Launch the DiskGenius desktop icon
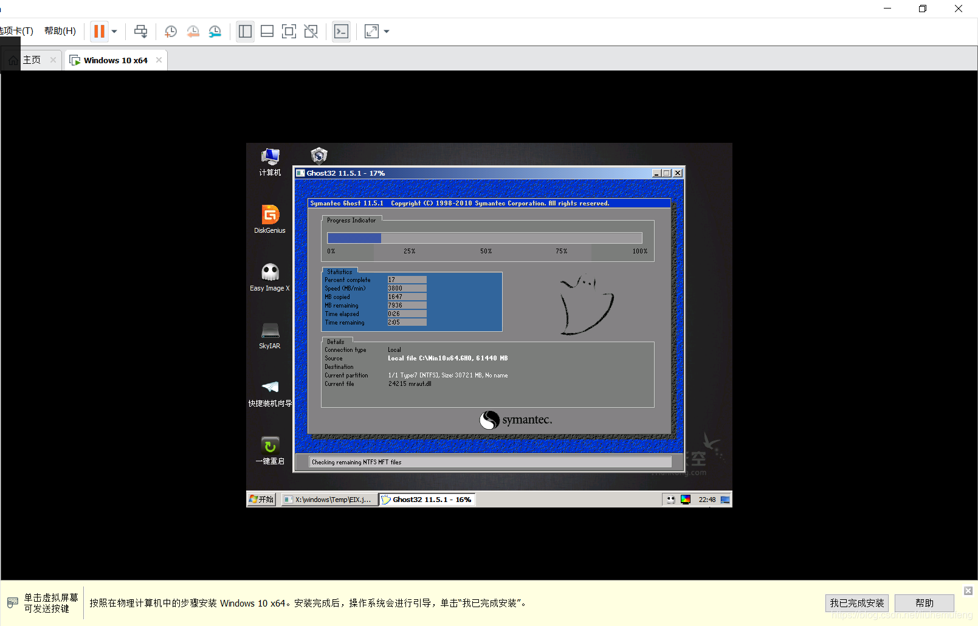The height and width of the screenshot is (626, 978). (x=270, y=219)
